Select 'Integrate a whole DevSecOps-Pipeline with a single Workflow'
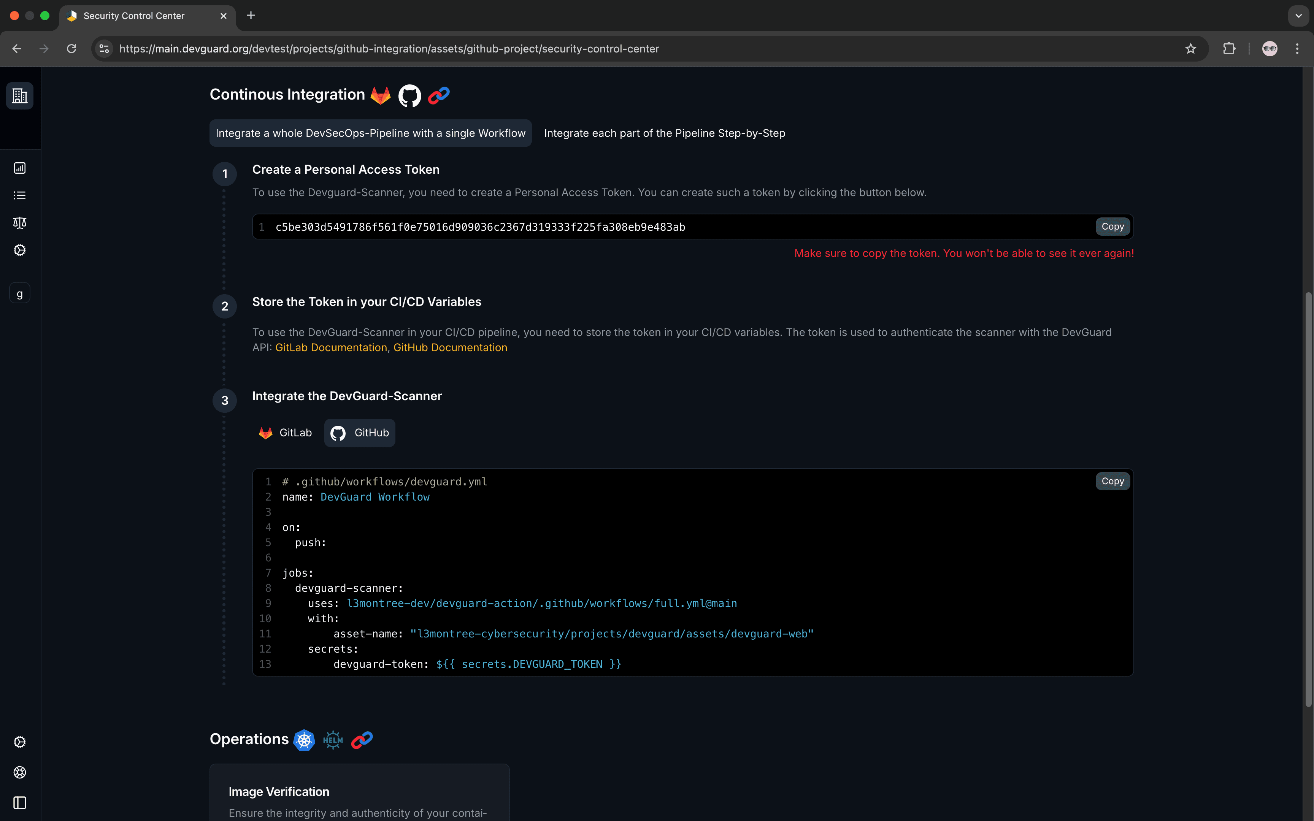 pyautogui.click(x=370, y=133)
